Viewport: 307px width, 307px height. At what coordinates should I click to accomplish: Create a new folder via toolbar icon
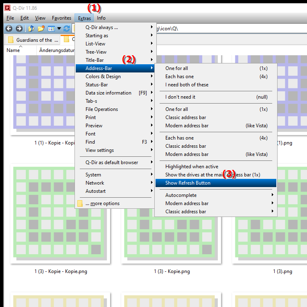41,29
